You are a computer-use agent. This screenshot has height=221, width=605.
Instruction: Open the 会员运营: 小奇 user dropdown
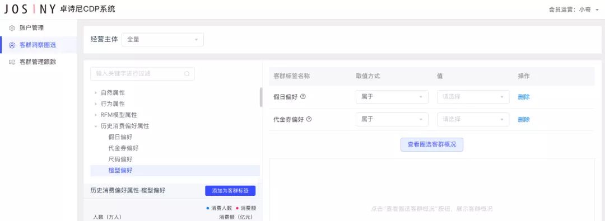574,10
